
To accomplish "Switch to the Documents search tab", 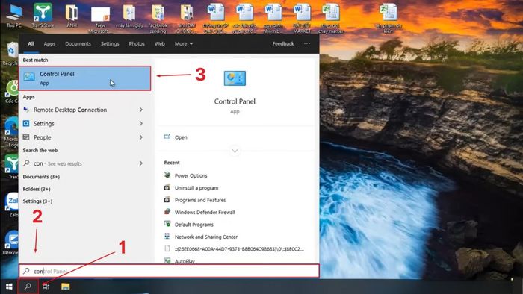I will click(x=78, y=43).
